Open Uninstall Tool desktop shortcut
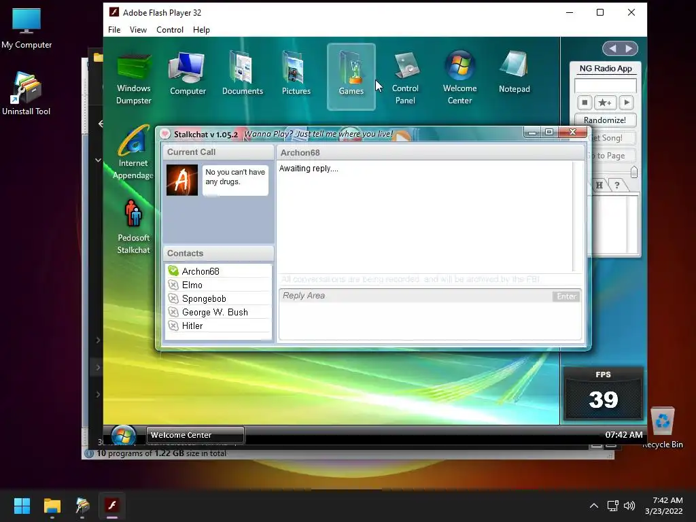The height and width of the screenshot is (522, 696). point(27,94)
